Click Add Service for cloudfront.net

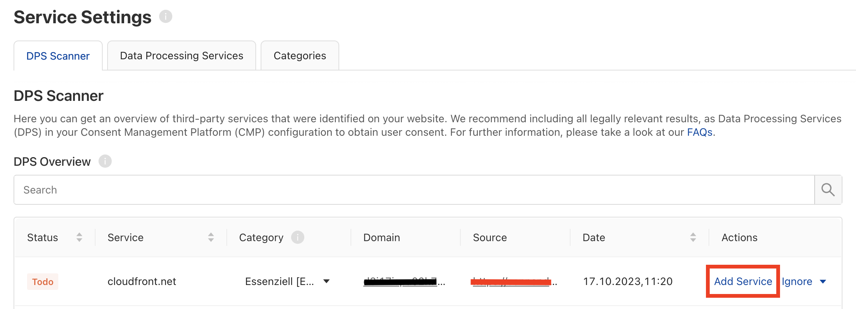pos(742,281)
